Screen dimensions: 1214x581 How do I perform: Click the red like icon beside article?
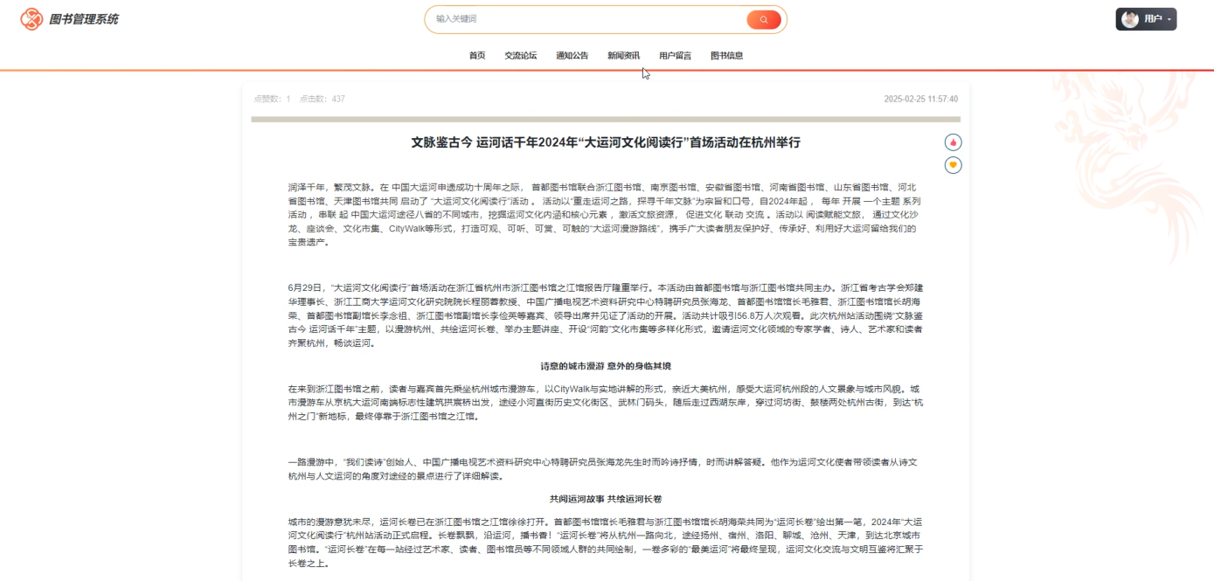[954, 142]
